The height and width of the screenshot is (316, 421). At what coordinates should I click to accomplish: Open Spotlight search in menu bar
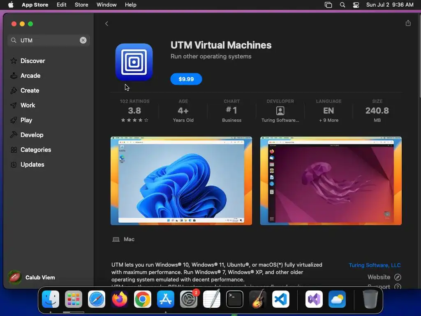[x=342, y=5]
